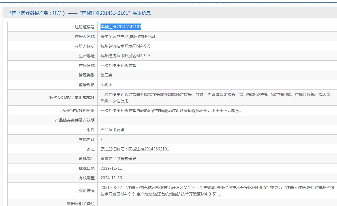Click the 杭州经济技术开发区M4-9-5 value beside 注册人住所
The width and height of the screenshot is (337, 206).
coord(125,46)
